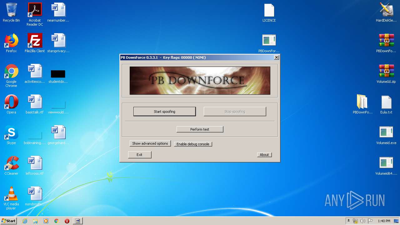The image size is (400, 225).
Task: Click the 1:40 PM taskbar clock
Action: [x=384, y=221]
